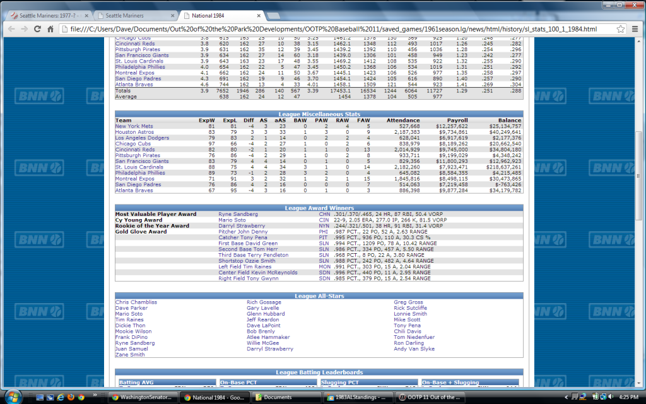
Task: Click Mets balance $25,134,757 cell
Action: click(x=505, y=126)
